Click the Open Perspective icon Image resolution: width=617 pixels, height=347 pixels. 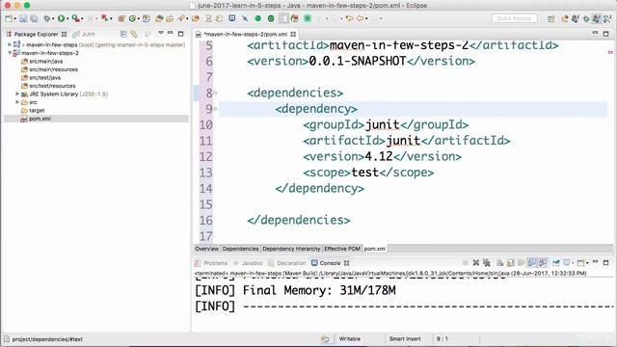pyautogui.click(x=550, y=18)
